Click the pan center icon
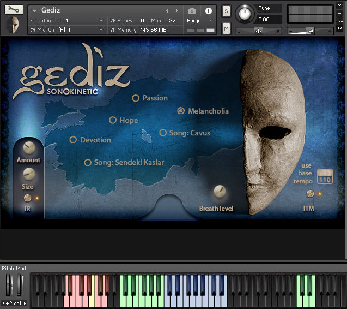This screenshot has height=309, width=347. [x=258, y=31]
